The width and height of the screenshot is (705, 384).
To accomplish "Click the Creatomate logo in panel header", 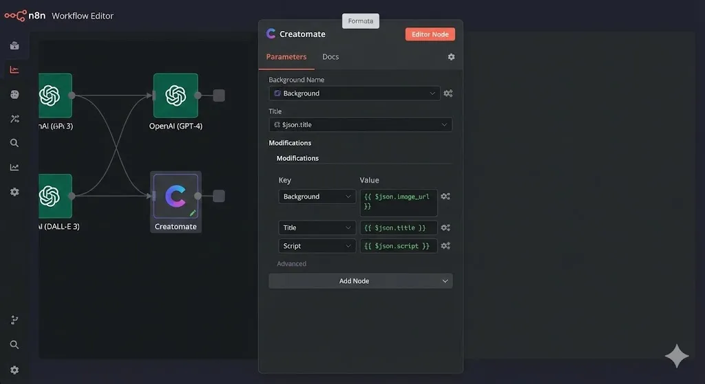I will [271, 34].
